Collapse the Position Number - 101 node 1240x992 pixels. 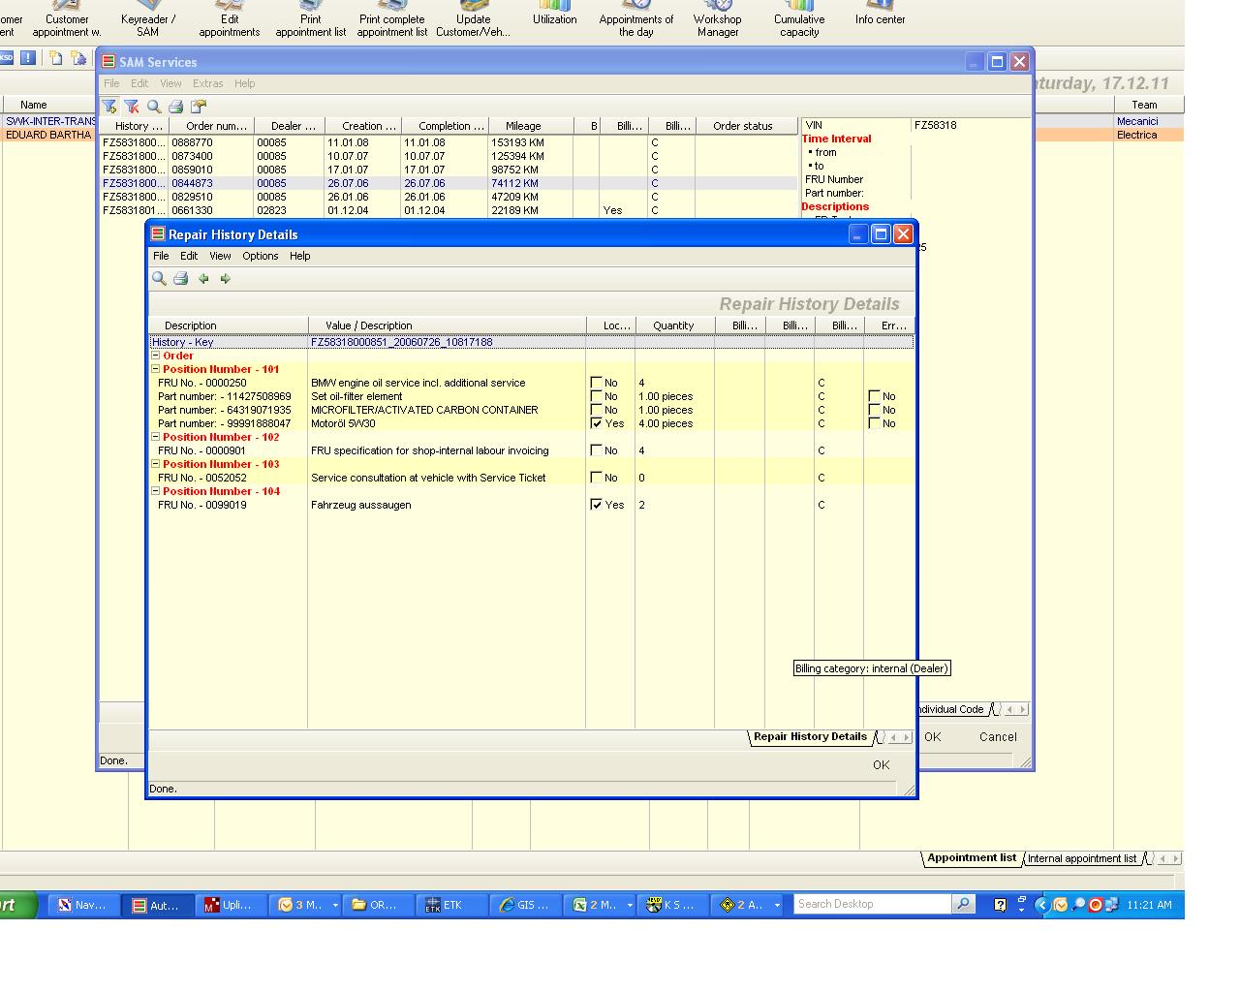coord(155,369)
